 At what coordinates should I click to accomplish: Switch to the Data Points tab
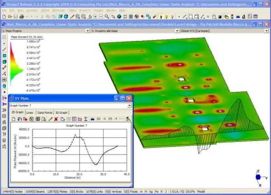coord(44,112)
